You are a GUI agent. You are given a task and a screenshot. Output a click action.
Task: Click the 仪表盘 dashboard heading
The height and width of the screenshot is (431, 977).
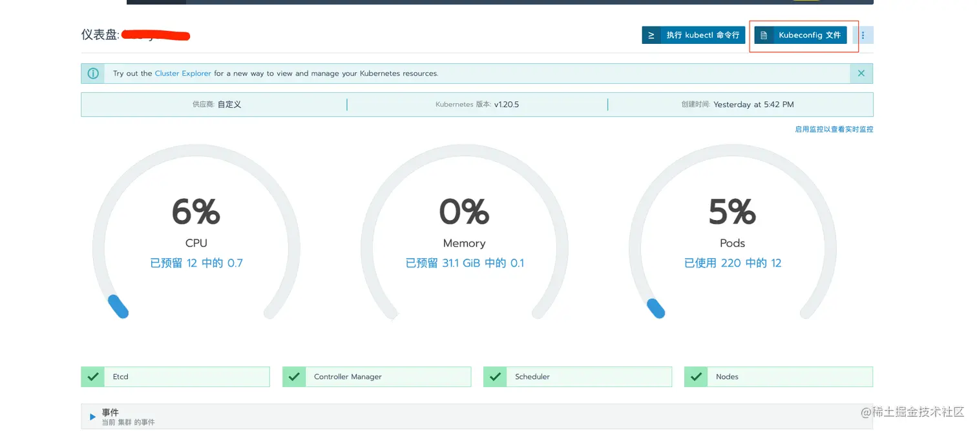100,35
